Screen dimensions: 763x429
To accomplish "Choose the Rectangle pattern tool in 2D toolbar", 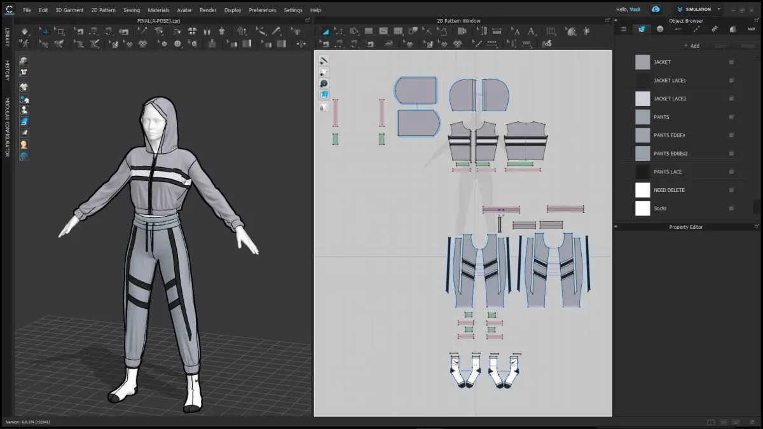I will (x=369, y=31).
